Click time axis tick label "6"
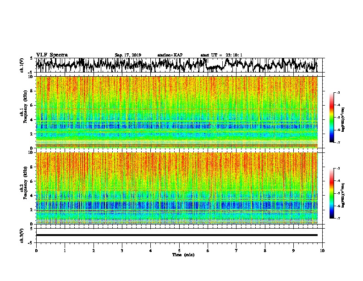Viewport: 363px width, 281px height. 208,250
